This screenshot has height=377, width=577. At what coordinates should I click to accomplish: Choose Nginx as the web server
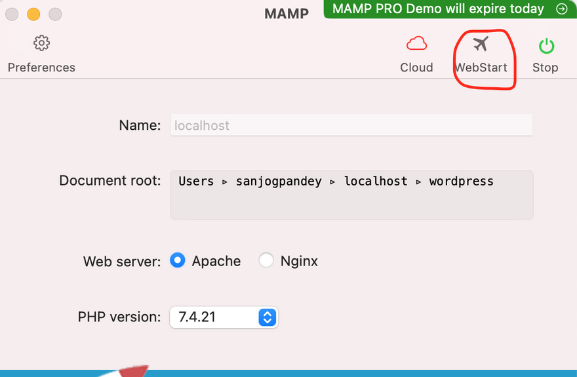pos(266,261)
